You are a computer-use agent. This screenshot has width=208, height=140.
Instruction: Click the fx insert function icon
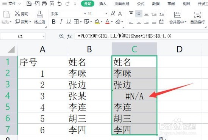69,36
